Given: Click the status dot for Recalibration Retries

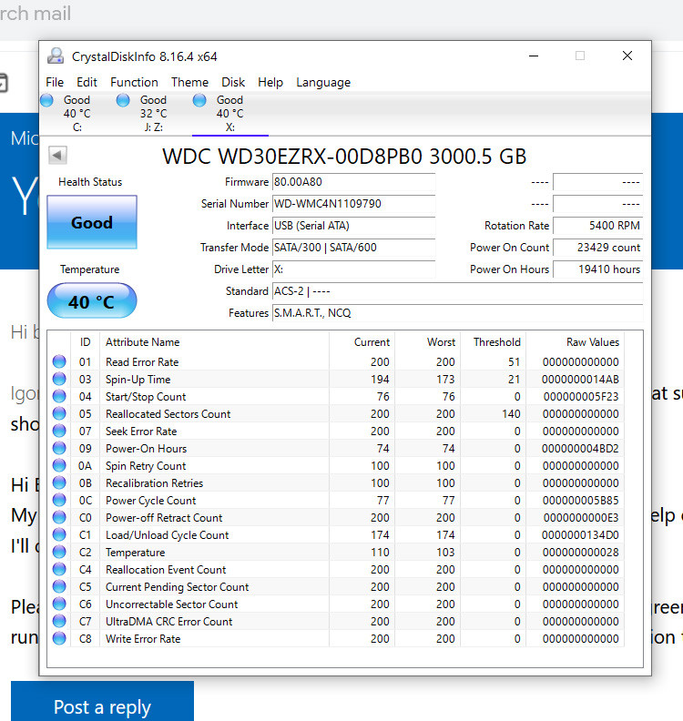Looking at the screenshot, I should [59, 482].
